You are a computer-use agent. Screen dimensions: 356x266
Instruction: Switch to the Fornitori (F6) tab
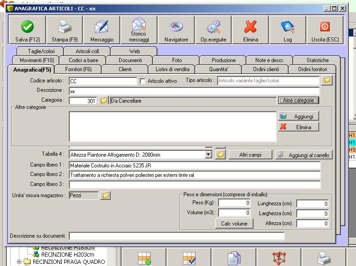78,69
